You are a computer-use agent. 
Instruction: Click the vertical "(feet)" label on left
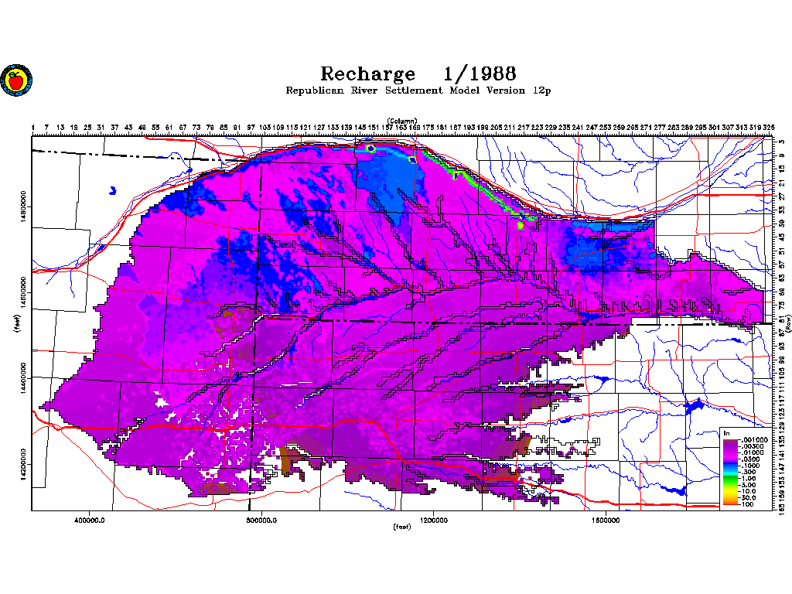pos(18,323)
